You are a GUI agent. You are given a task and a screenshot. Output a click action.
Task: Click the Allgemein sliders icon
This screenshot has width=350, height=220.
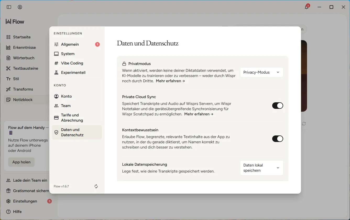(56, 44)
